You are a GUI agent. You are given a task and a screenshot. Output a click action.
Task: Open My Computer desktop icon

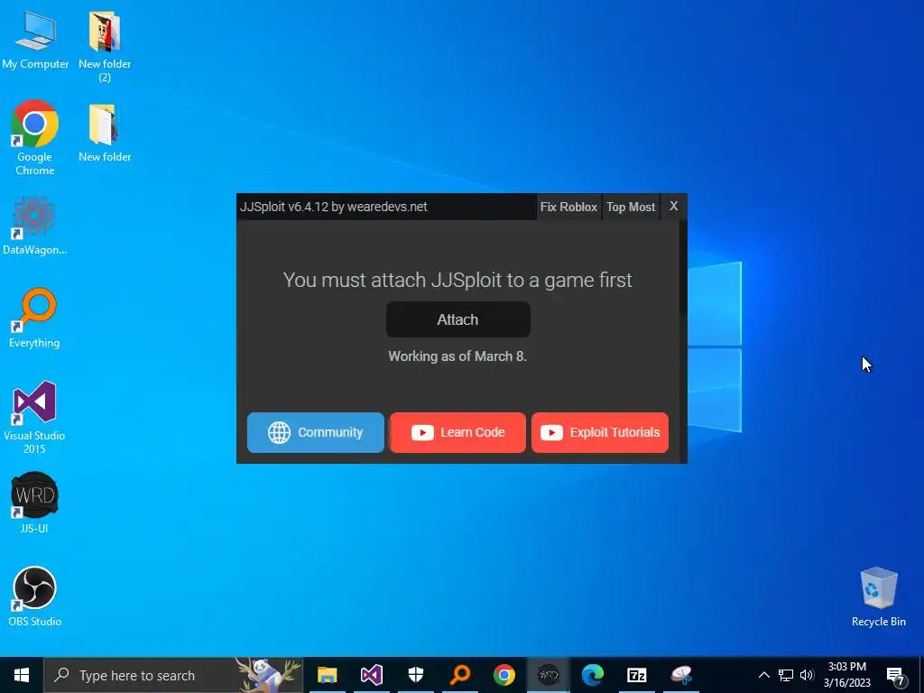pyautogui.click(x=35, y=40)
